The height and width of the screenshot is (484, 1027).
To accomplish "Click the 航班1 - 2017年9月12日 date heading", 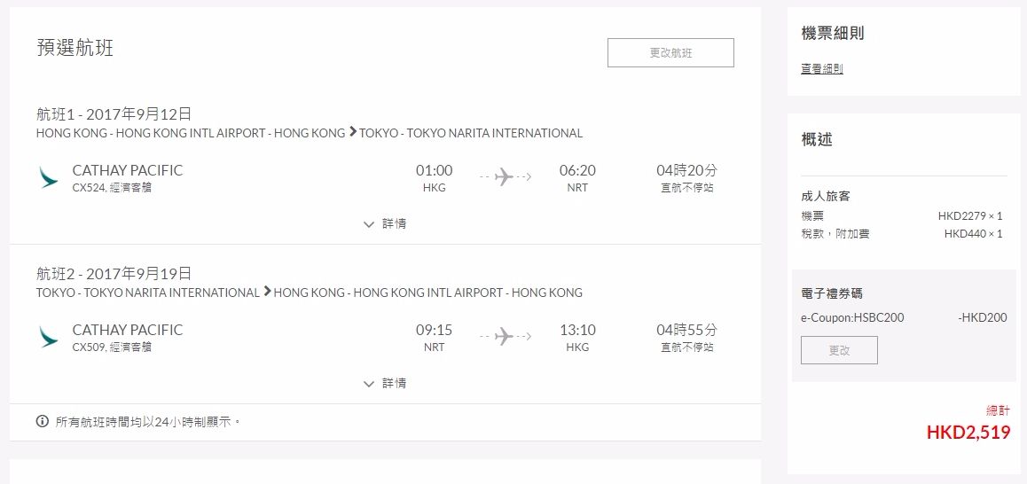I will click(x=114, y=113).
